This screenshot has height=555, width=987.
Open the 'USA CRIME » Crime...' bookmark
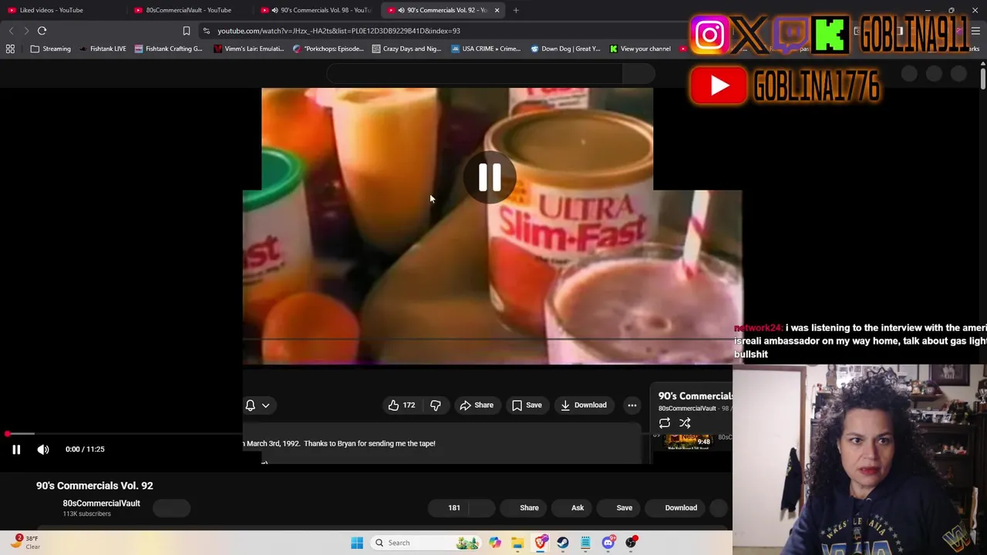(x=486, y=49)
